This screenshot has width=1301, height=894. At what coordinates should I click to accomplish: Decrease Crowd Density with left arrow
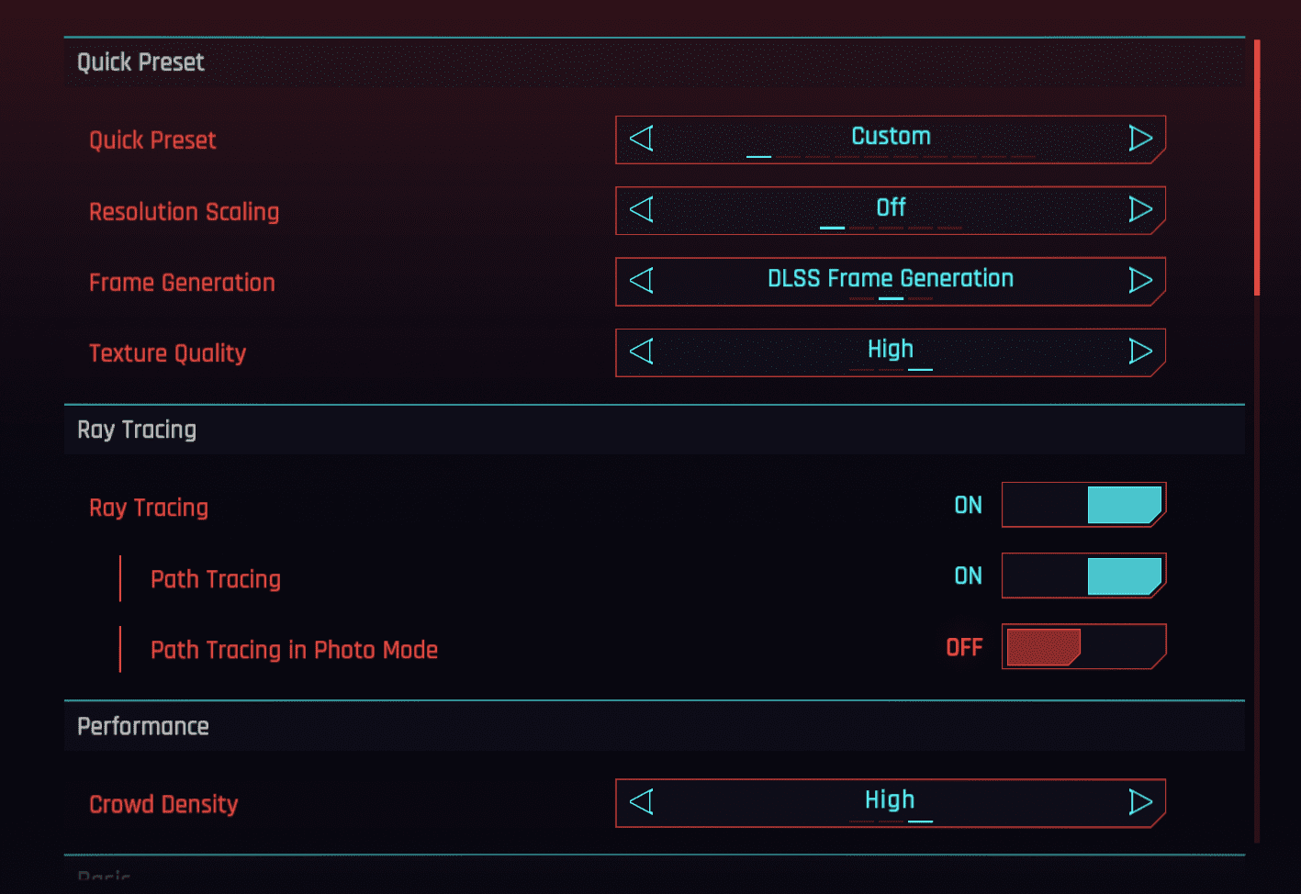point(642,802)
